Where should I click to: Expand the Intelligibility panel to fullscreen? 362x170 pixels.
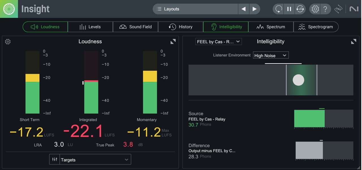coord(354,41)
